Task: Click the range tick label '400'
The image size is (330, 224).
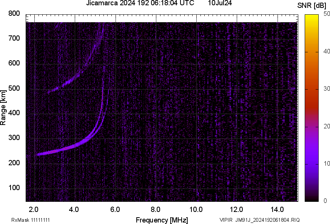Action: tap(14, 113)
